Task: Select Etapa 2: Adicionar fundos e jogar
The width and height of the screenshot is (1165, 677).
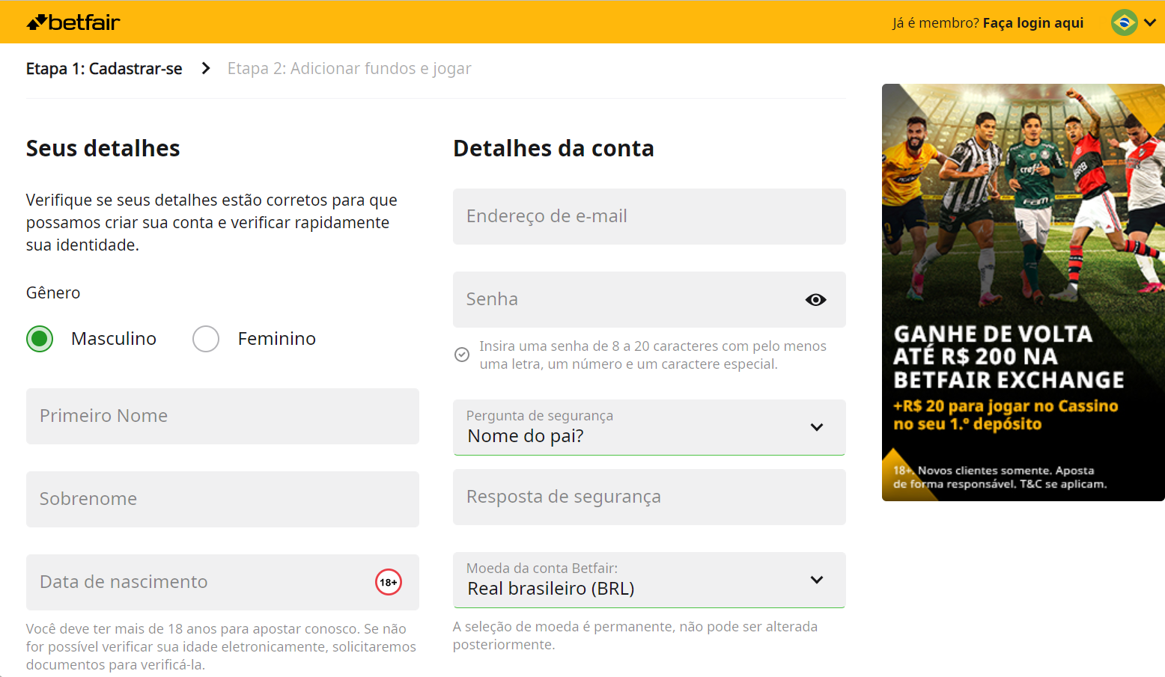Action: (349, 69)
